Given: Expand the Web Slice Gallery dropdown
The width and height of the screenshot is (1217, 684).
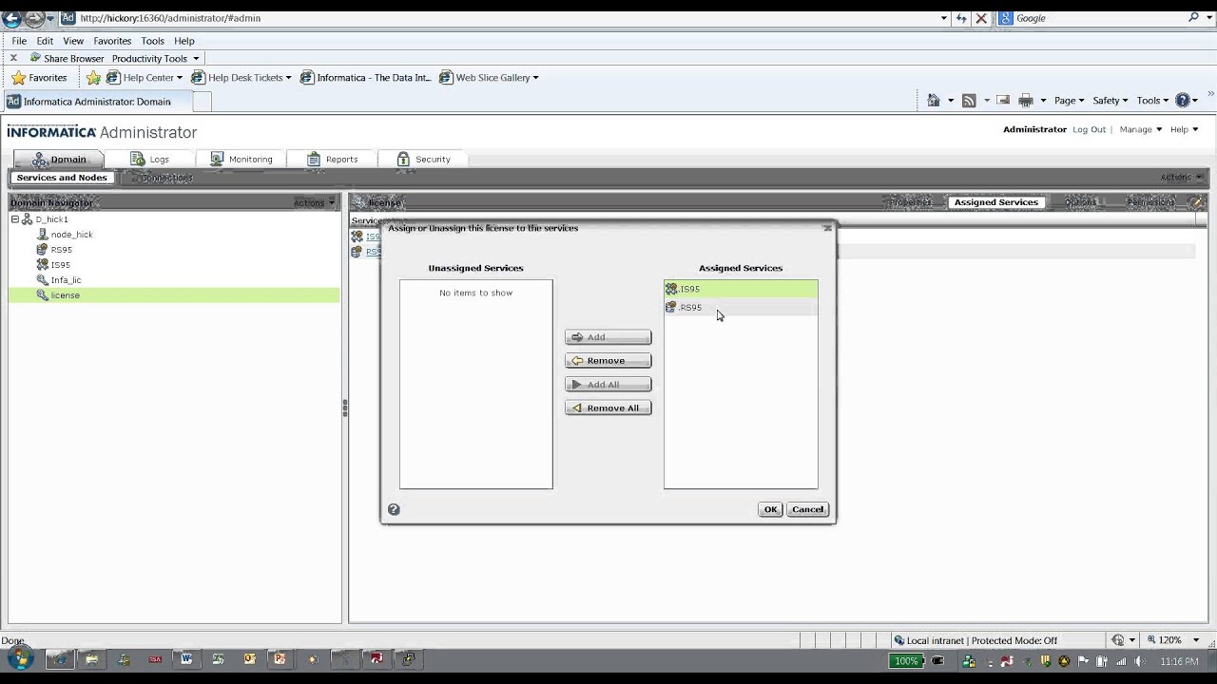Looking at the screenshot, I should (x=535, y=78).
